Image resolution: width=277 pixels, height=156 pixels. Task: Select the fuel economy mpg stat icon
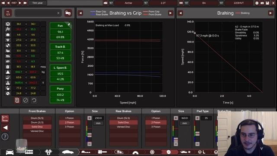(8, 67)
